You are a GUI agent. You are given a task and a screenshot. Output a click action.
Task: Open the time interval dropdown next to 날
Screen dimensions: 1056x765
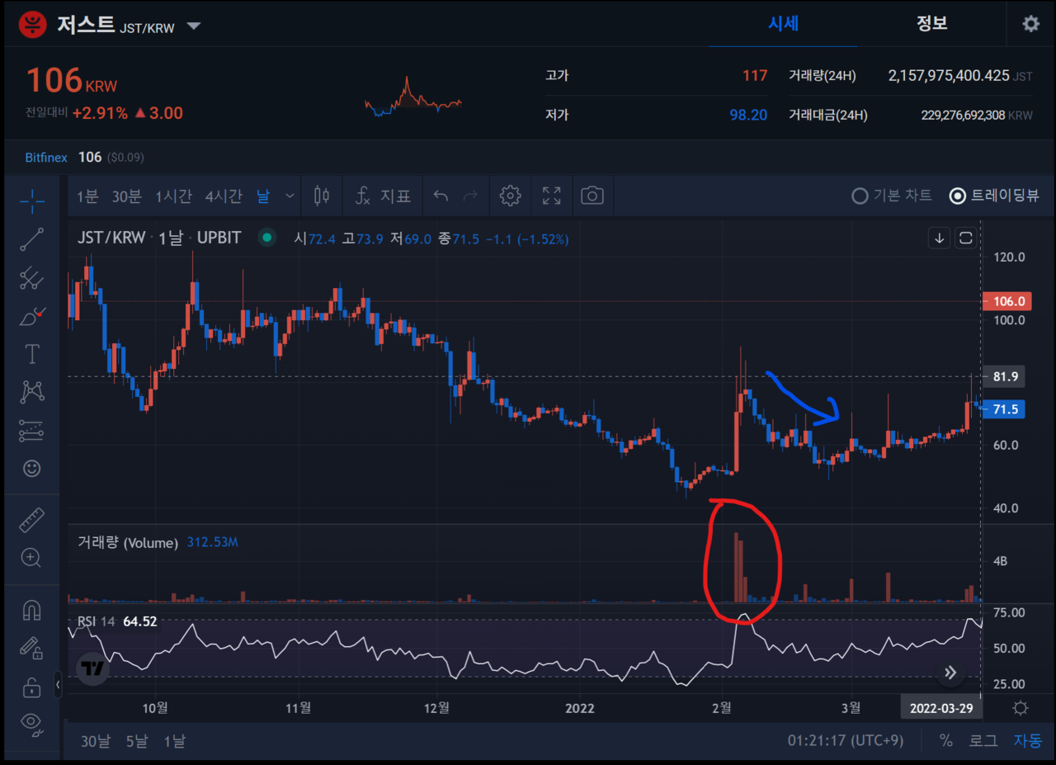pos(290,196)
